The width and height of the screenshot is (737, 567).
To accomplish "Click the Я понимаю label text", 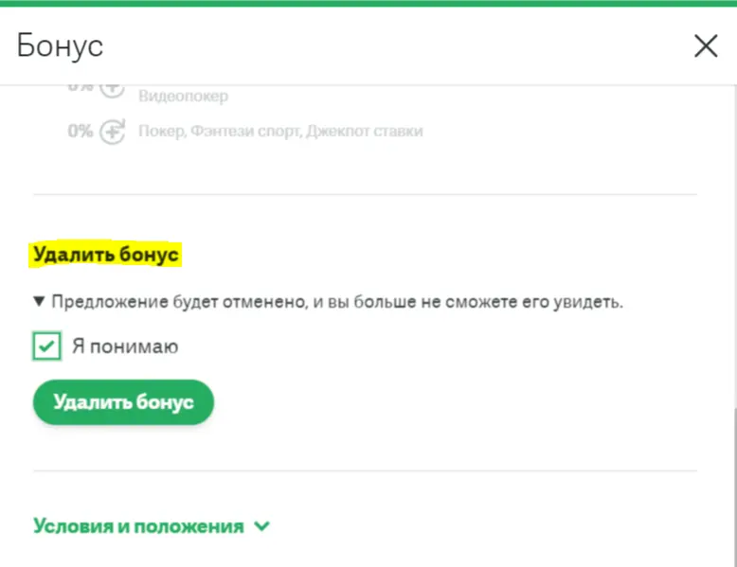I will click(125, 346).
